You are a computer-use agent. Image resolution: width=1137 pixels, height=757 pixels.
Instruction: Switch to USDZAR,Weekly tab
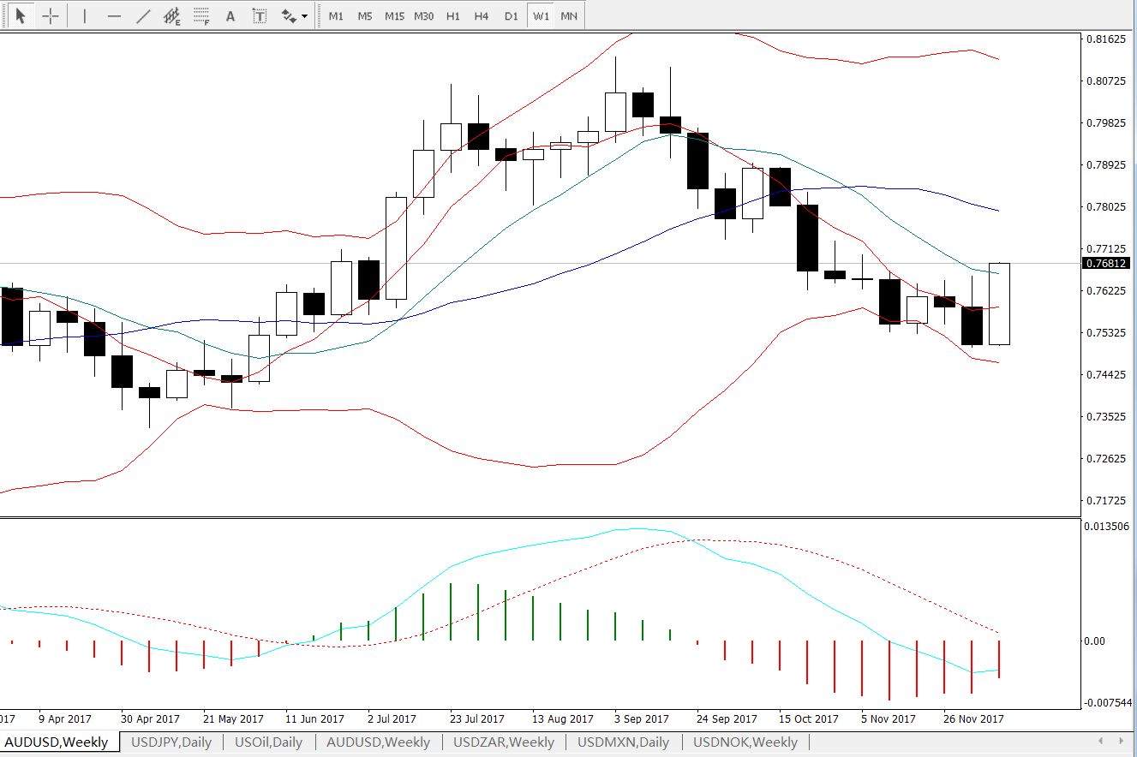click(504, 742)
